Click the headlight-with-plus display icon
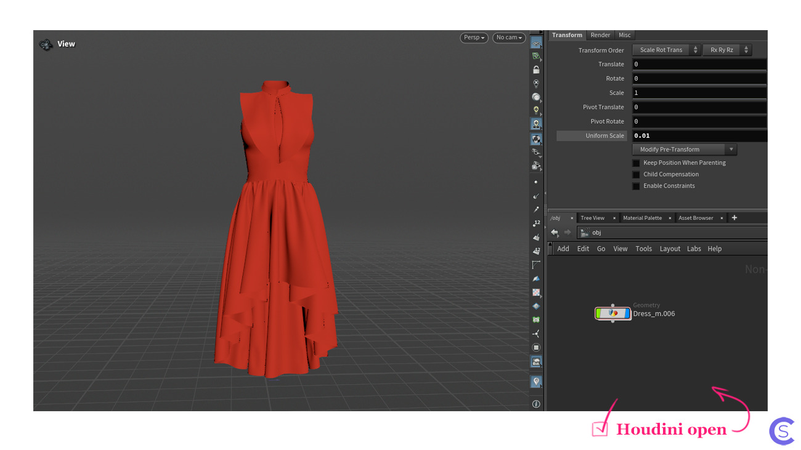801x450 pixels. (536, 124)
